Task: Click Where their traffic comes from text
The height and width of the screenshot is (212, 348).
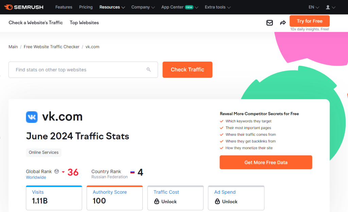Action: (x=250, y=134)
